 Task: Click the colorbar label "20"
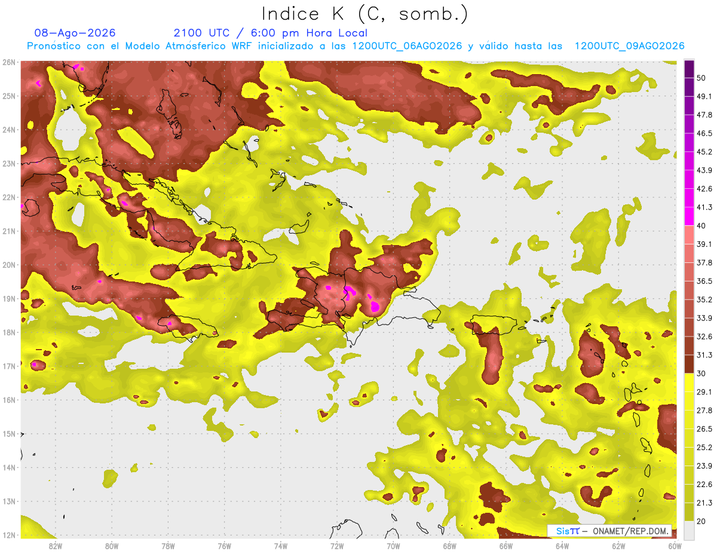(701, 522)
